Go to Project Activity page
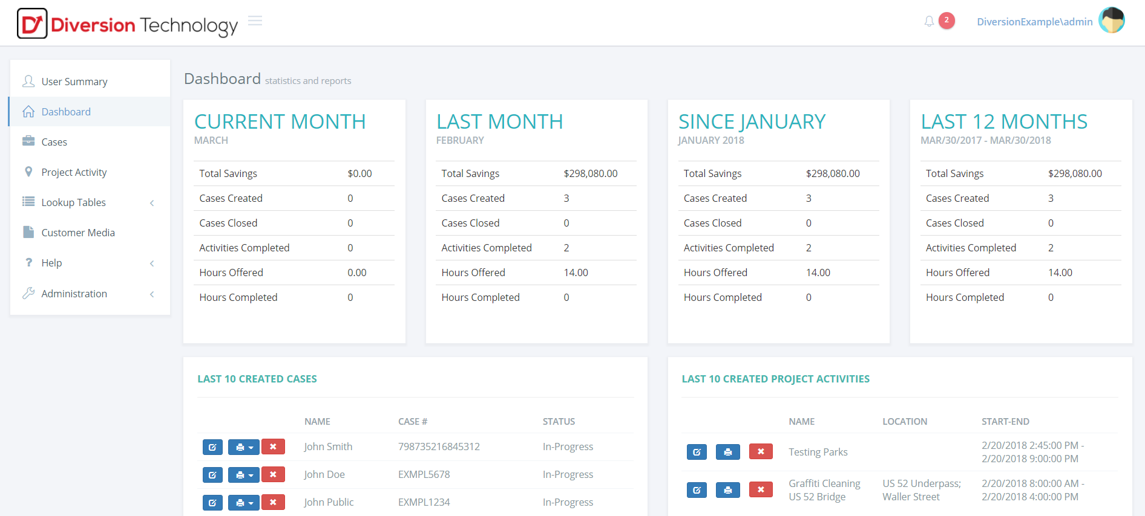Image resolution: width=1145 pixels, height=516 pixels. (x=74, y=172)
